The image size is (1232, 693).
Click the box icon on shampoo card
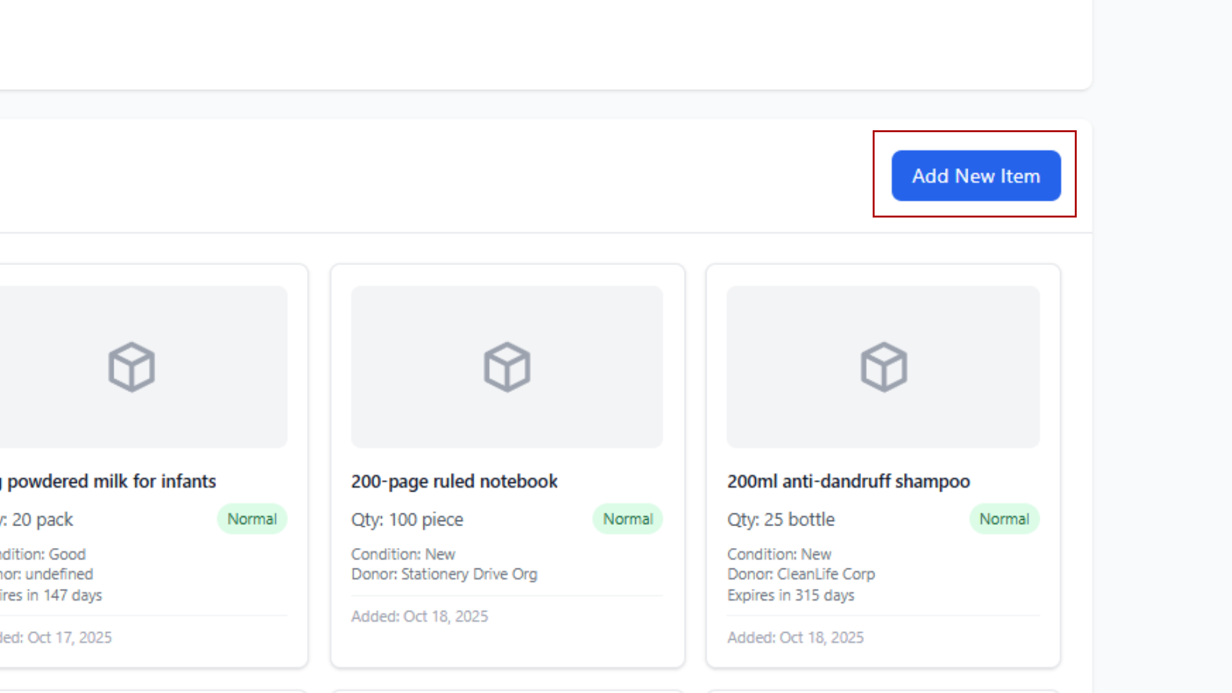pyautogui.click(x=884, y=367)
